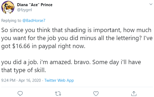
Task: Click the $16.66 amount in the tweet
Action: [21, 46]
